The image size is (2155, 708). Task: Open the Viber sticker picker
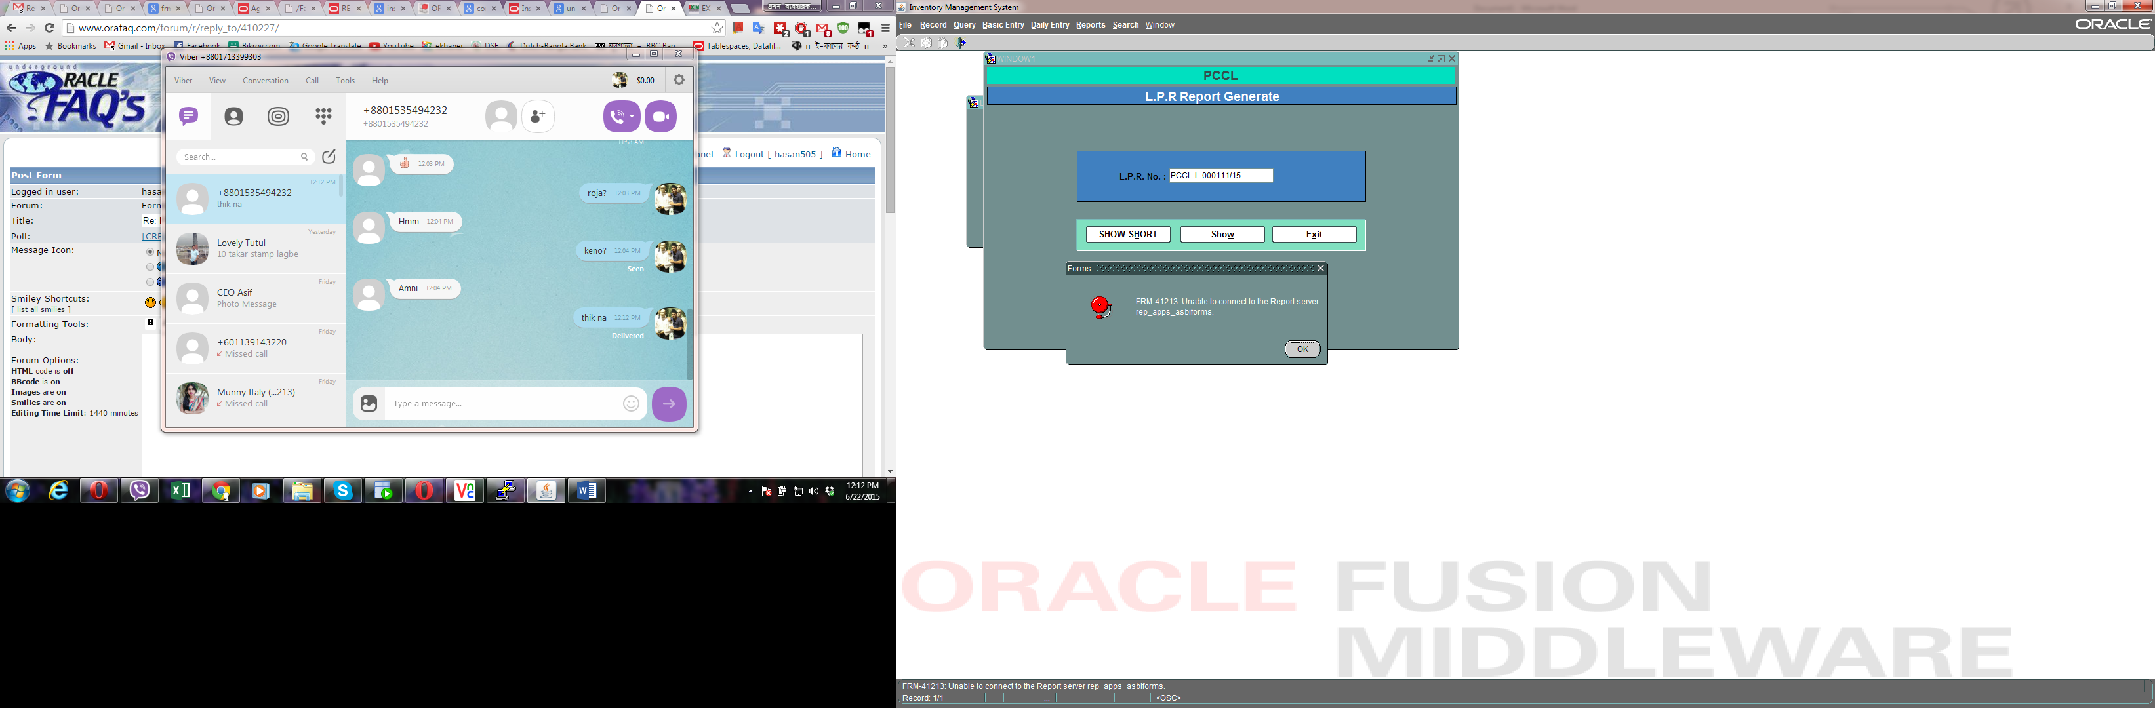369,404
